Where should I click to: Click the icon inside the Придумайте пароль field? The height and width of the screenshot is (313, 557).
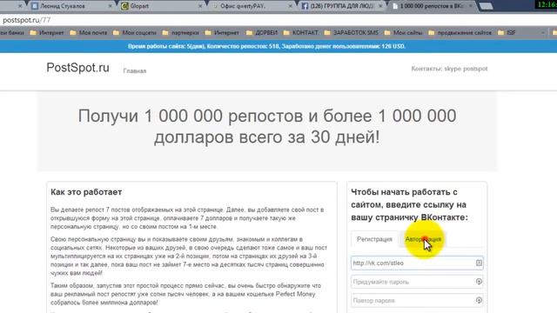[x=479, y=282]
